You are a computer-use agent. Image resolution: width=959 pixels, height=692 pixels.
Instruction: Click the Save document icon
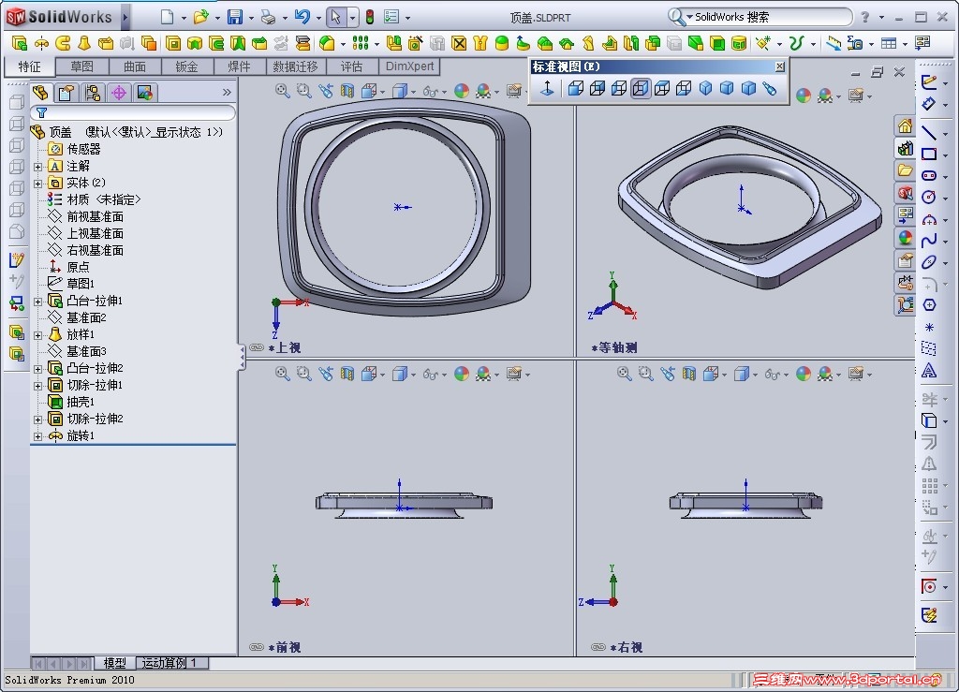point(235,17)
